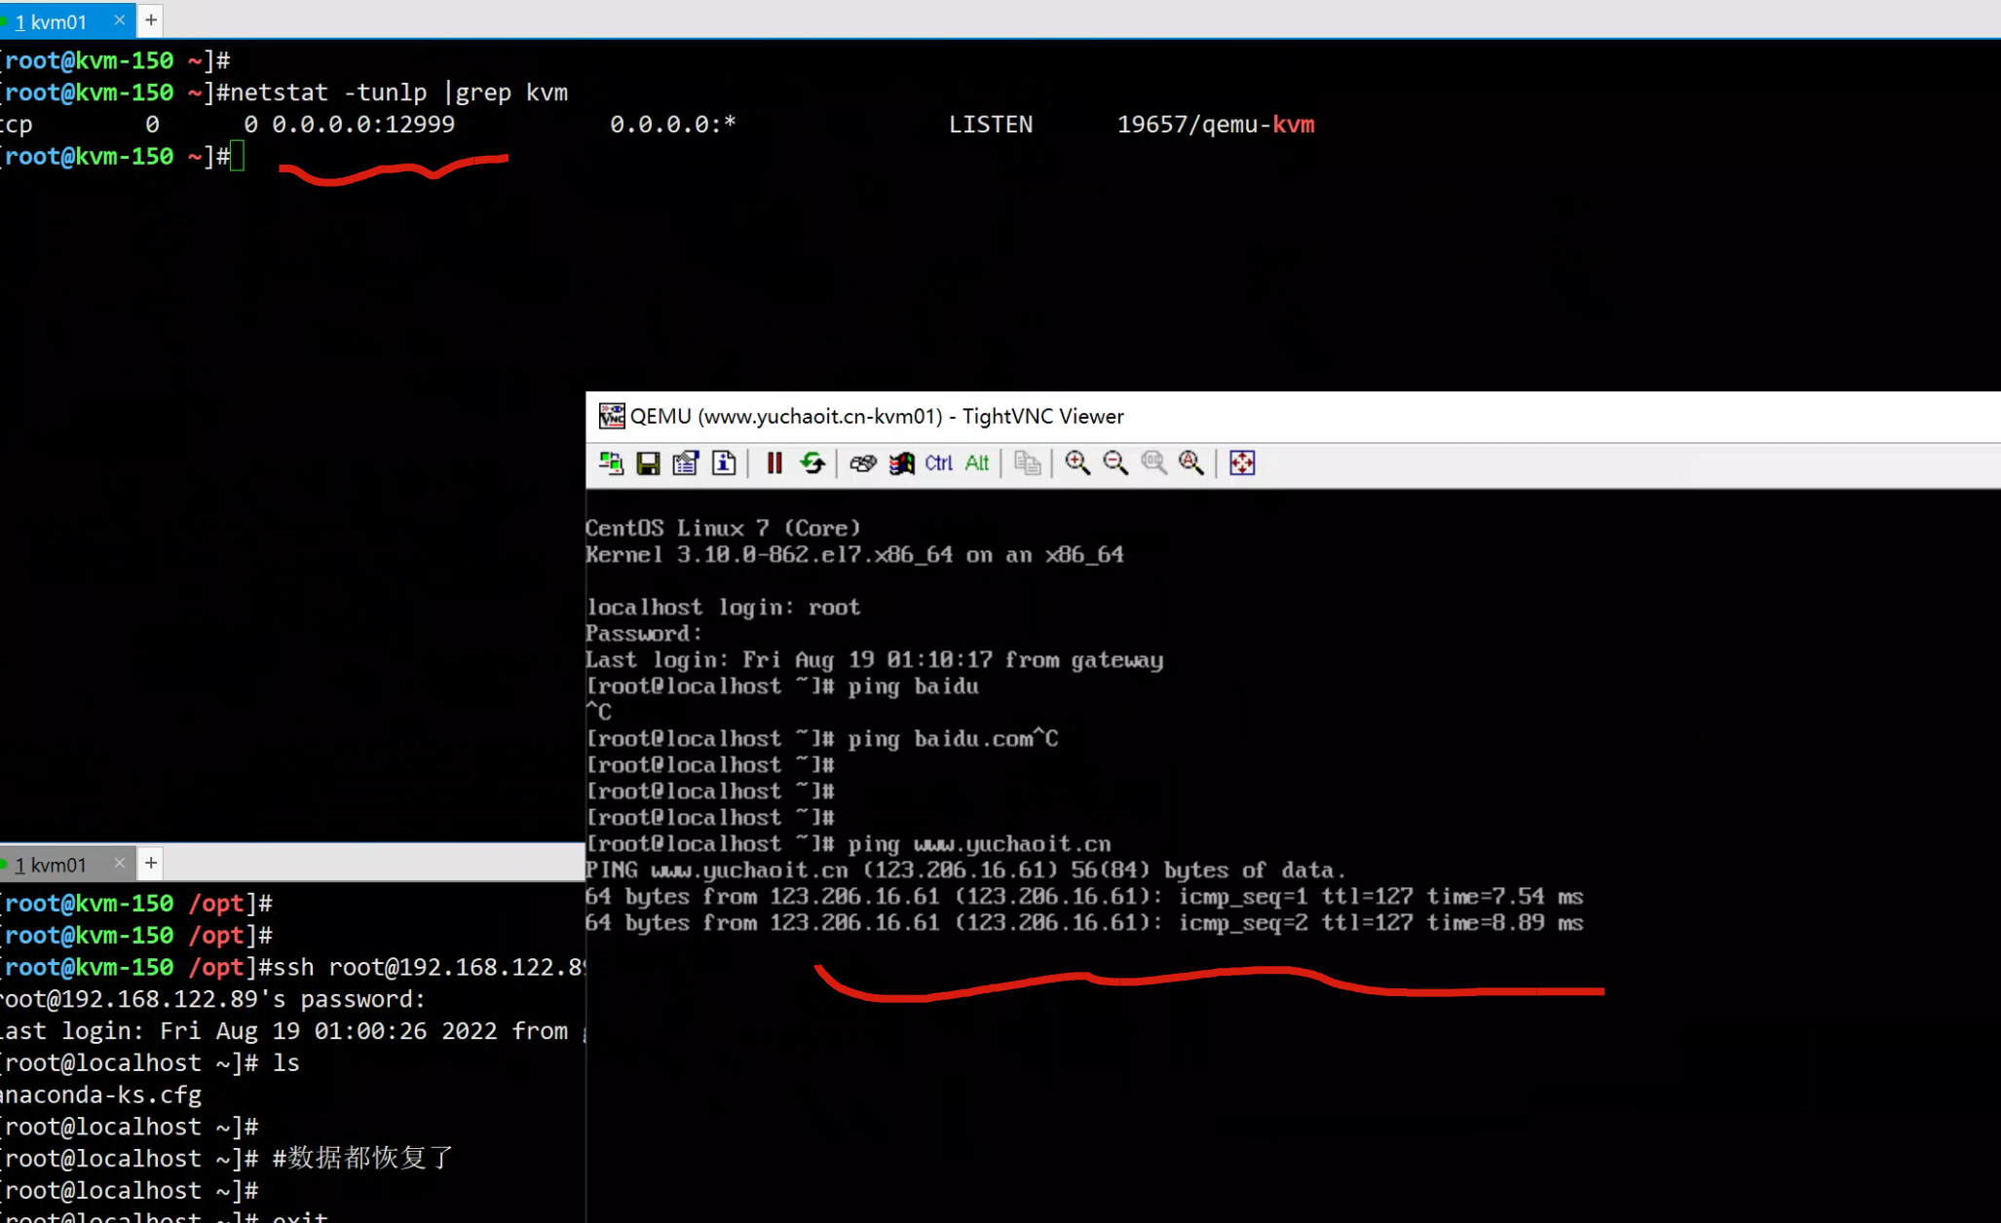This screenshot has height=1223, width=2001.
Task: Pause the VNC session
Action: [774, 463]
